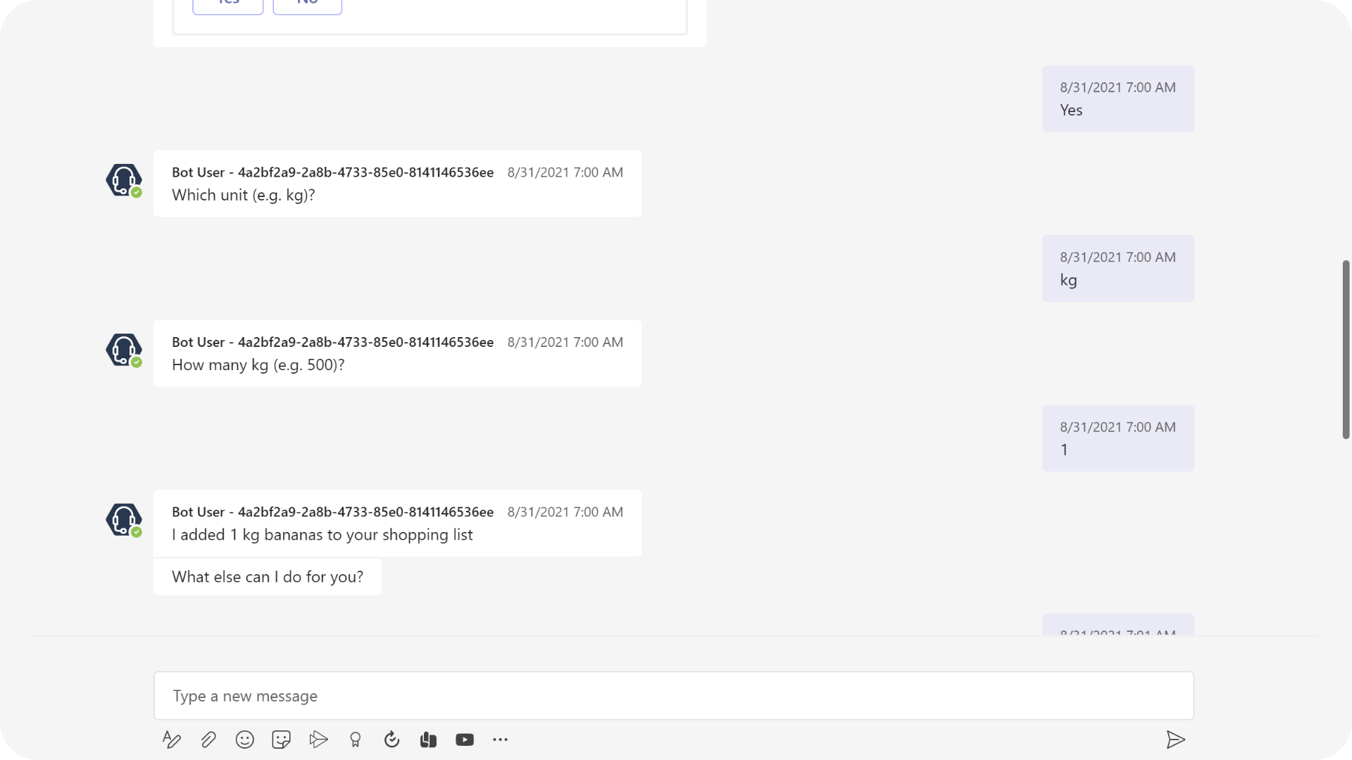Open the sticker picker
This screenshot has width=1352, height=760.
(x=281, y=740)
